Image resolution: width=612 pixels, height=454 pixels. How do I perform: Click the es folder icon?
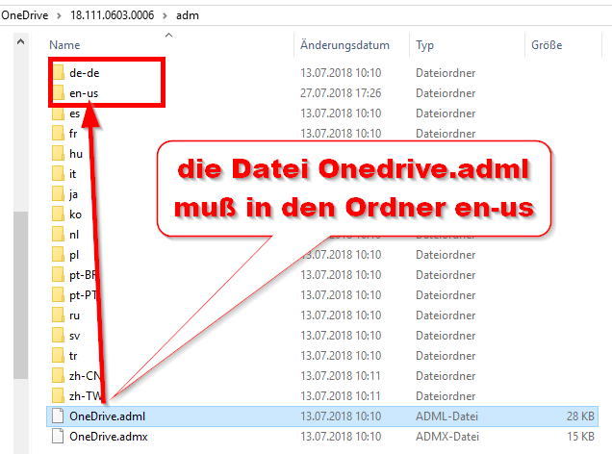(x=58, y=113)
